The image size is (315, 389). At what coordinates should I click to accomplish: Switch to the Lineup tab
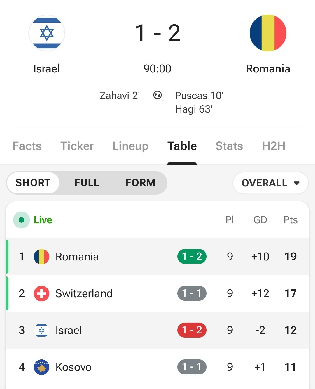130,146
